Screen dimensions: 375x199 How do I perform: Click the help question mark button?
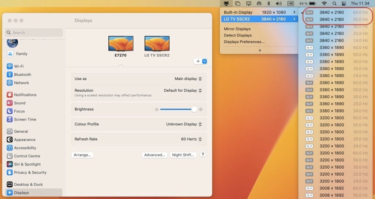203,155
